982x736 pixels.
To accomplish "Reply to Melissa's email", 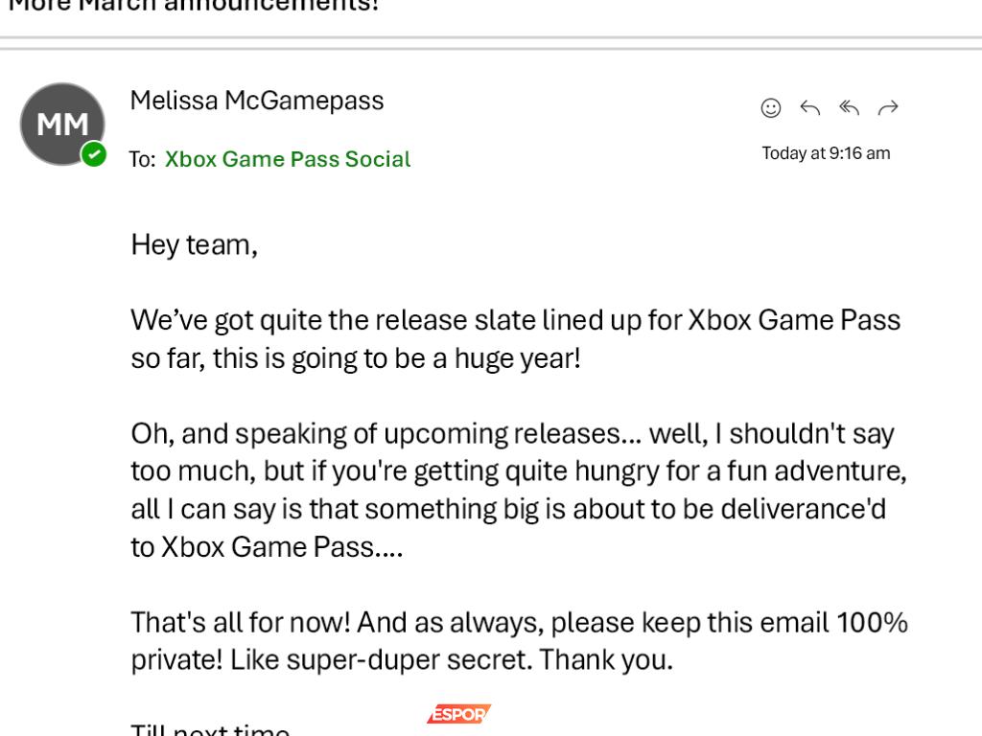I will [810, 108].
